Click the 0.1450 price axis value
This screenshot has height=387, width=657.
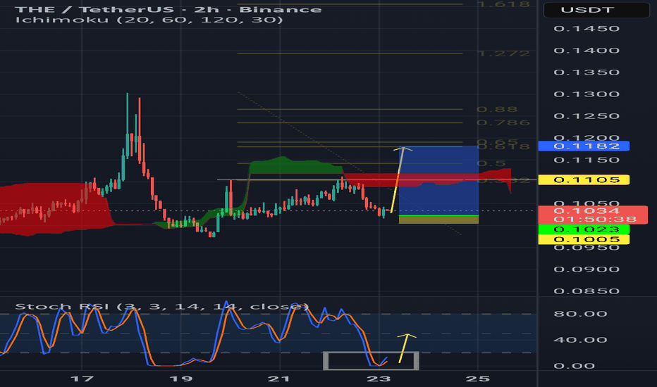(587, 28)
